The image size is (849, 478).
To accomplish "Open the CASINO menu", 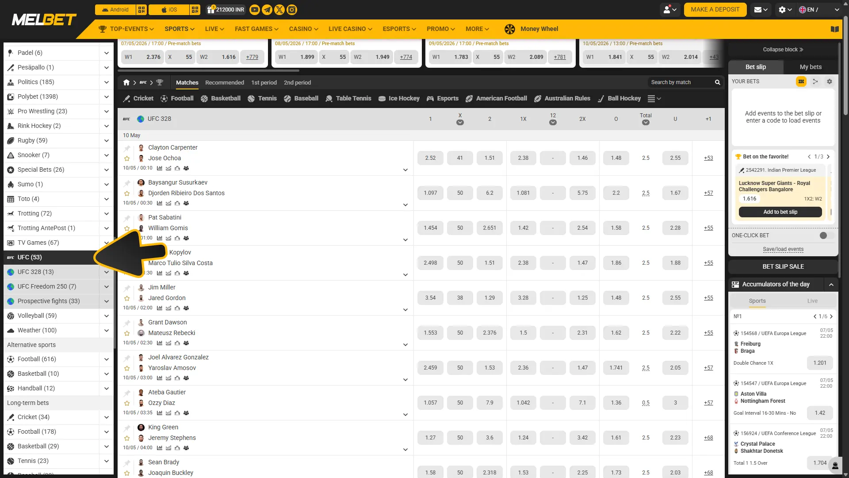I will [x=303, y=29].
